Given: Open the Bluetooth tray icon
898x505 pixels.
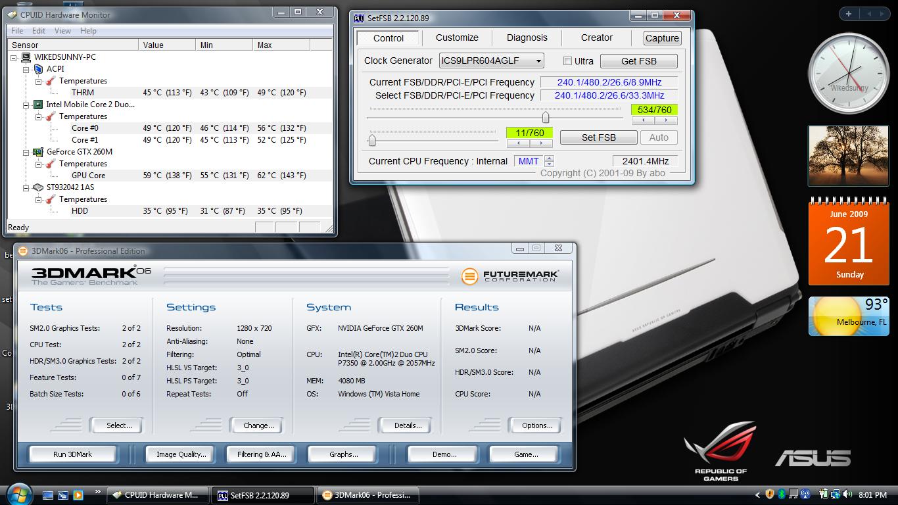Looking at the screenshot, I should click(x=782, y=494).
